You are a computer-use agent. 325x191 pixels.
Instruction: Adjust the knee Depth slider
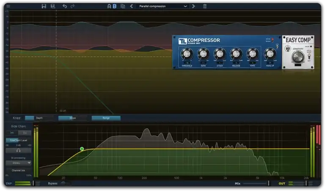(39, 118)
